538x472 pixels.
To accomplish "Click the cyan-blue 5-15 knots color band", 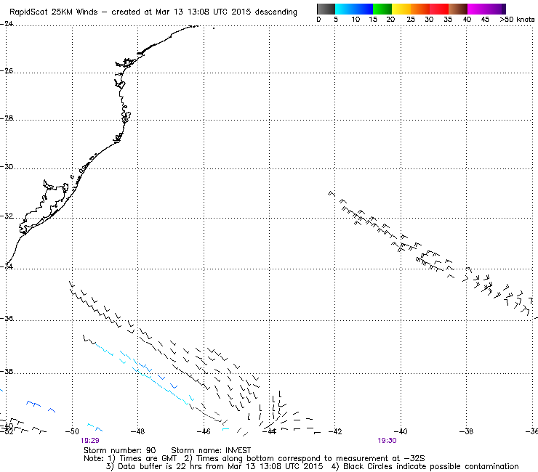I will tap(354, 9).
